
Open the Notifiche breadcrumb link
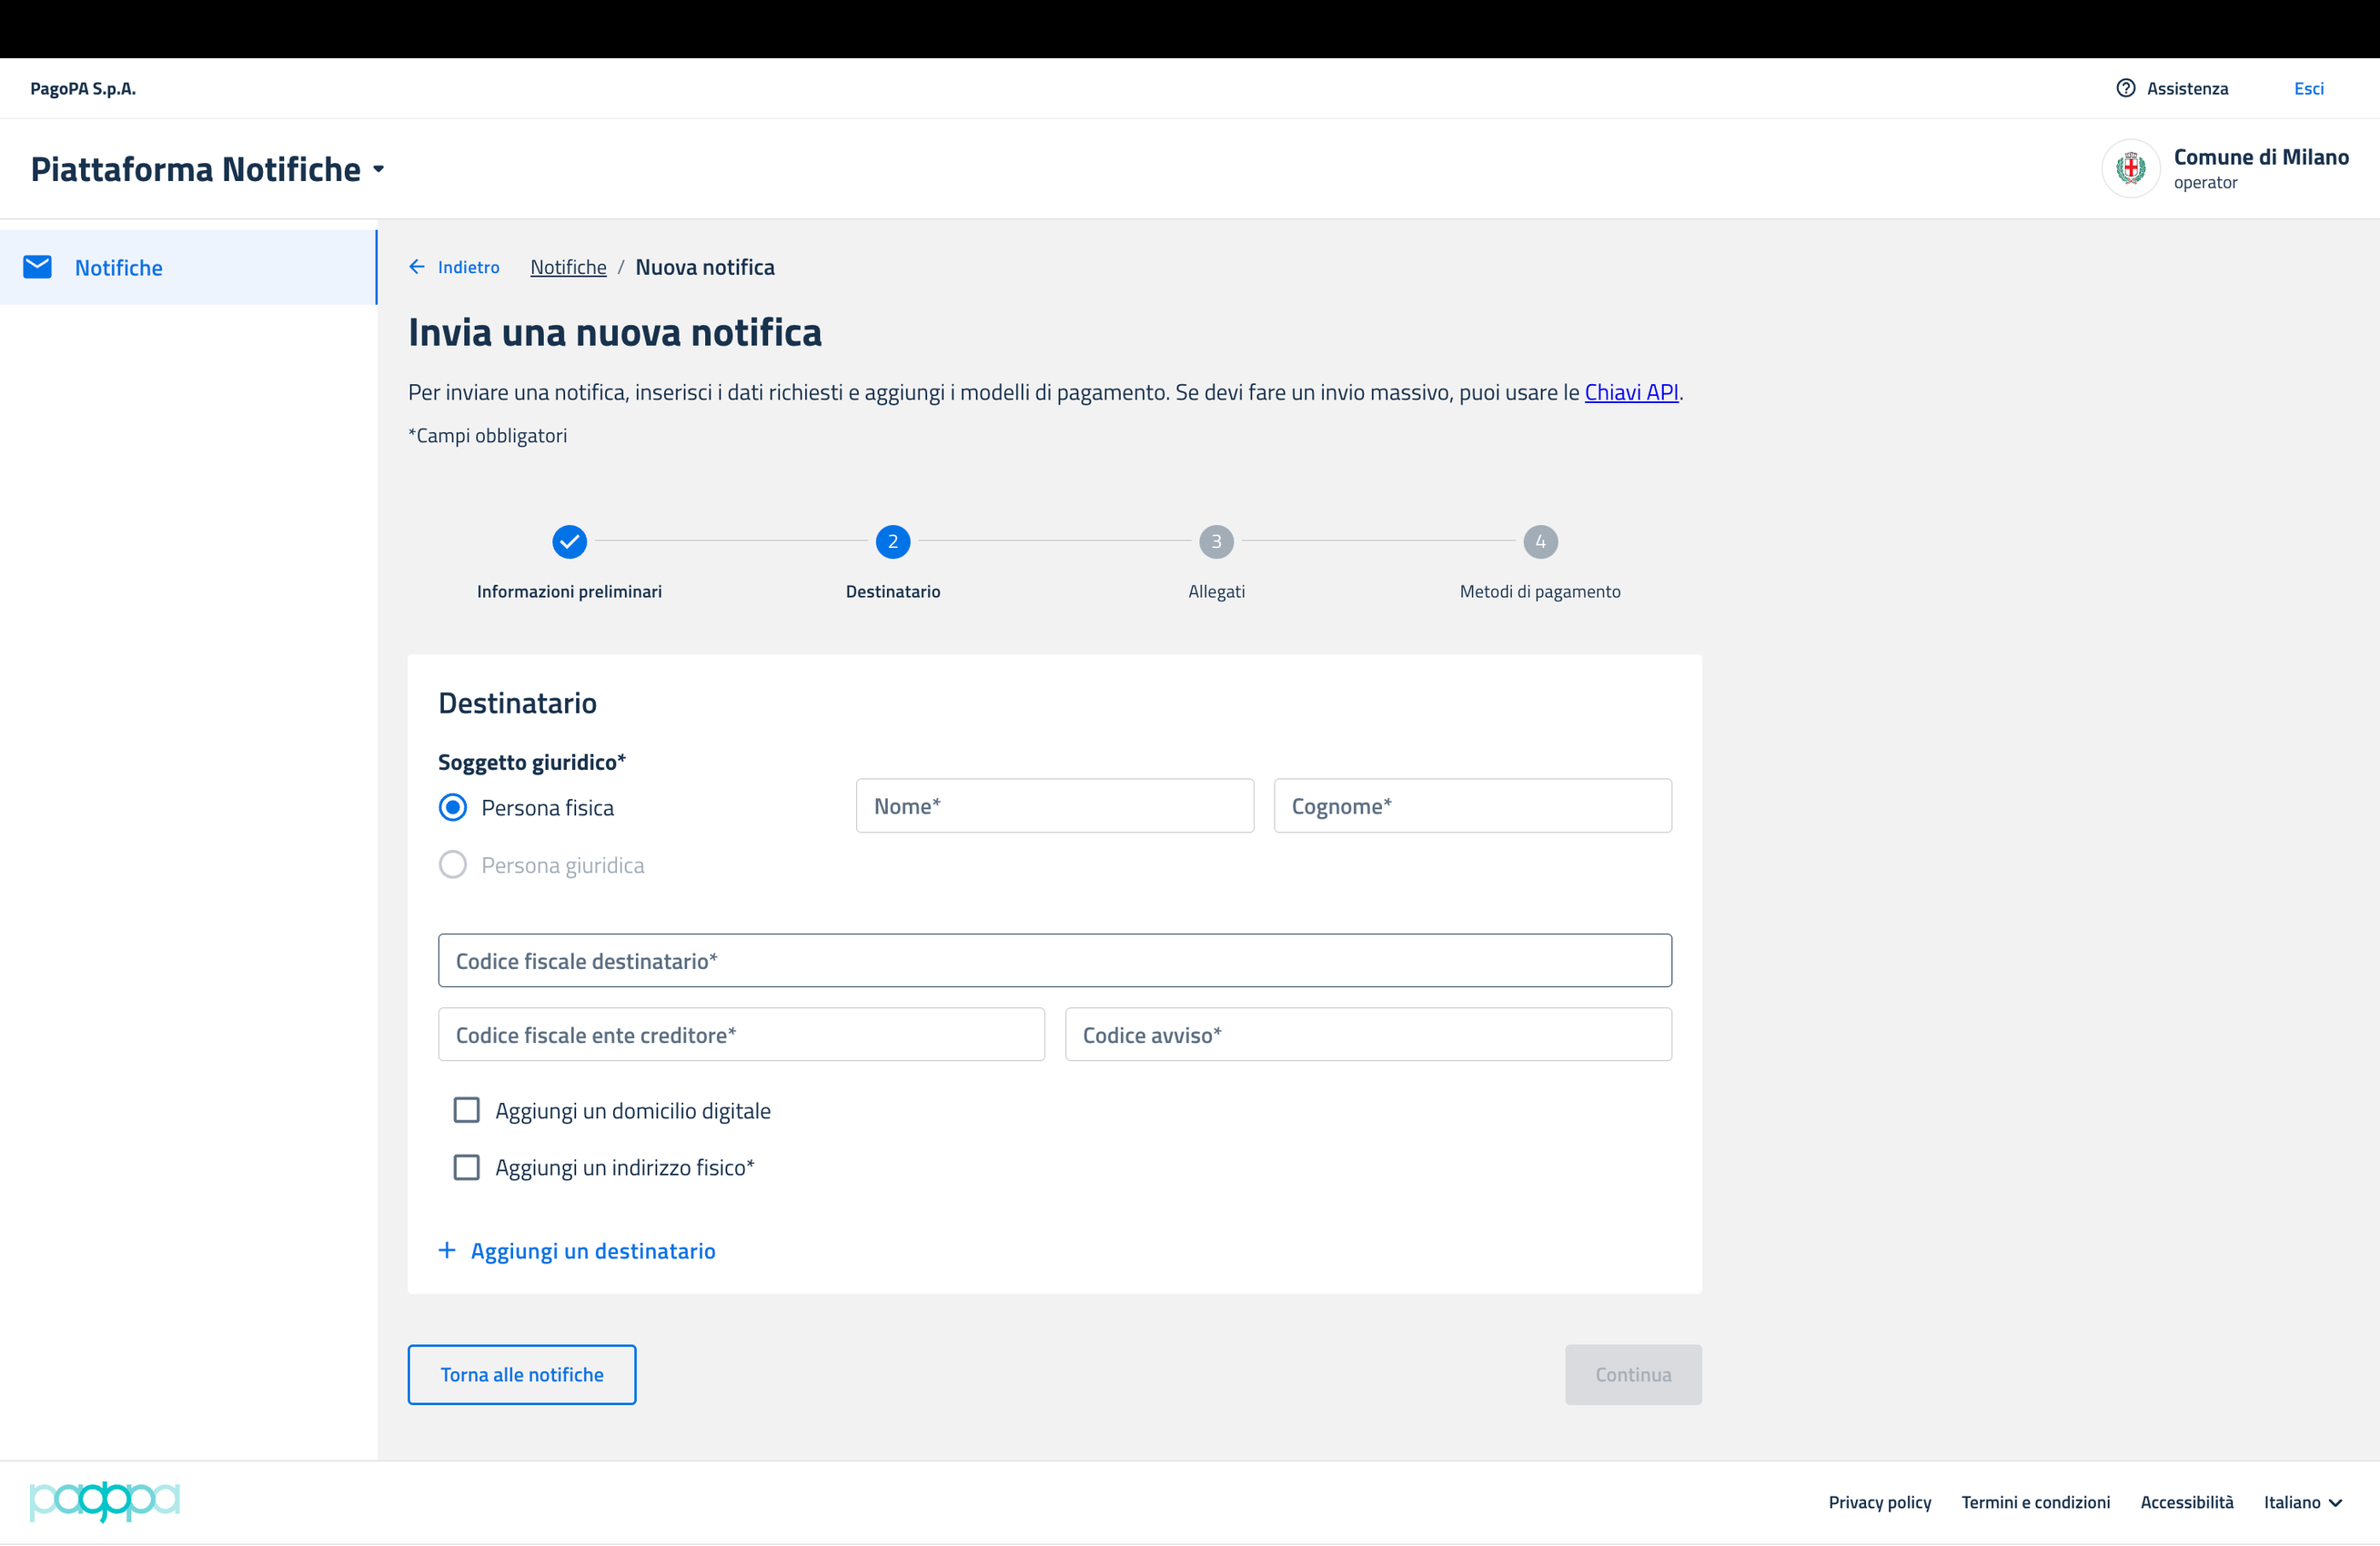[568, 267]
